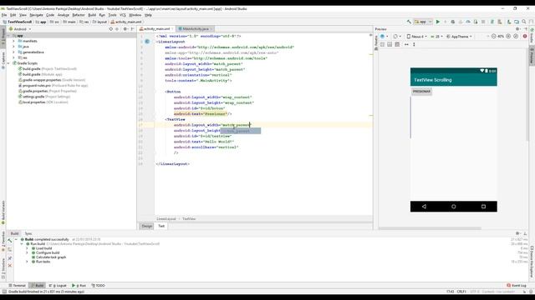Viewport: 535px width, 300px height.
Task: Open the VCS menu
Action: (x=123, y=15)
